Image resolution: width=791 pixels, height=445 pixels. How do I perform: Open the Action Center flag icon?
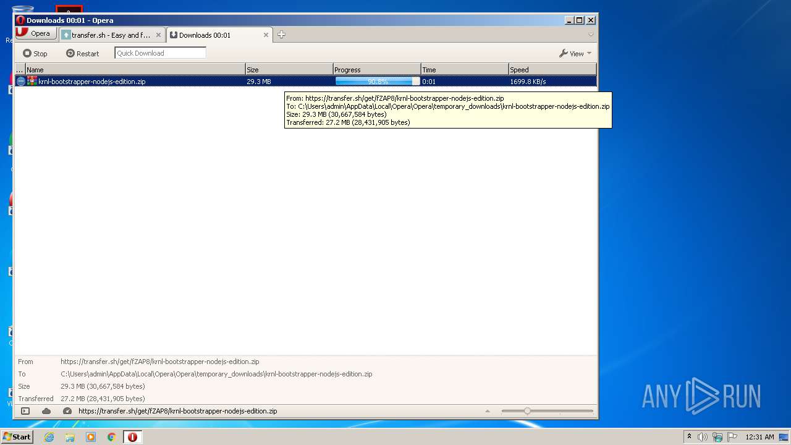pos(732,437)
